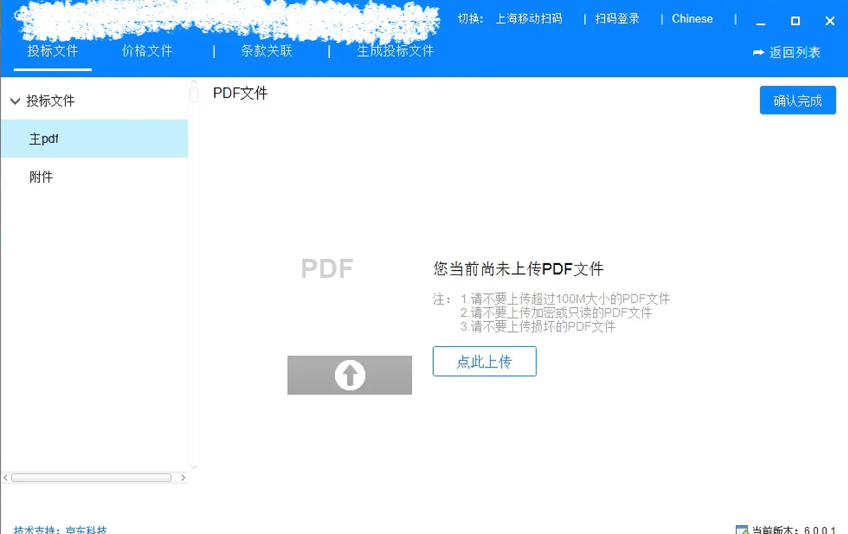Image resolution: width=848 pixels, height=534 pixels.
Task: Click the gray upload arrow icon
Action: pyautogui.click(x=349, y=375)
